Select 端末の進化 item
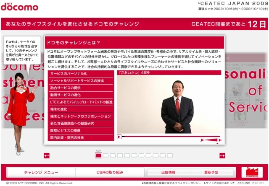Viewport: 269px width, 186px height. click(x=81, y=109)
